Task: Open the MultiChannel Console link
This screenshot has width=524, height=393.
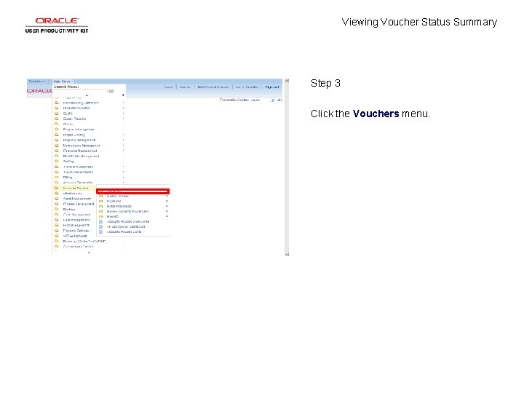Action: coord(213,87)
